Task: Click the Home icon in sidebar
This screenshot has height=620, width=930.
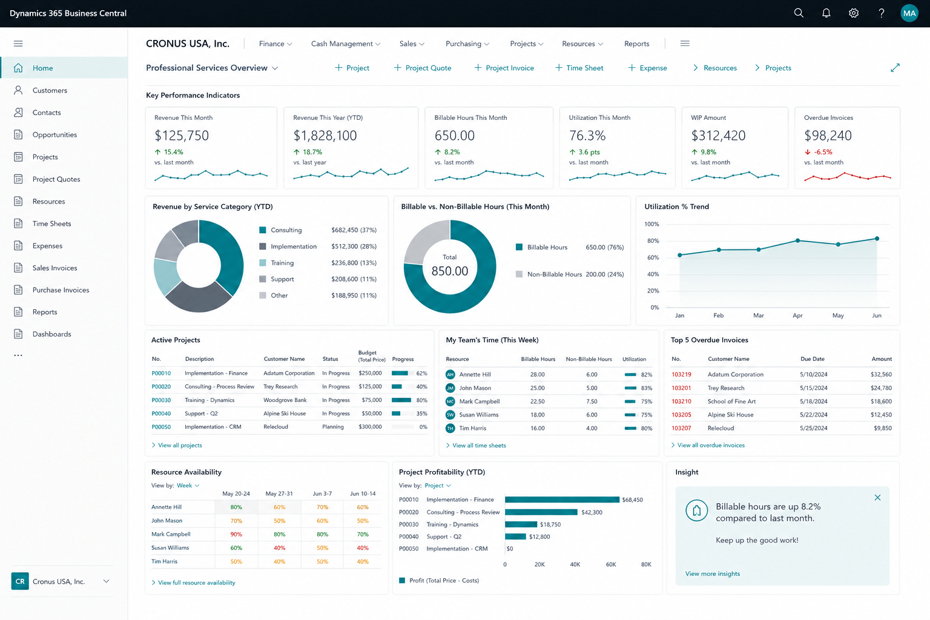Action: [18, 68]
